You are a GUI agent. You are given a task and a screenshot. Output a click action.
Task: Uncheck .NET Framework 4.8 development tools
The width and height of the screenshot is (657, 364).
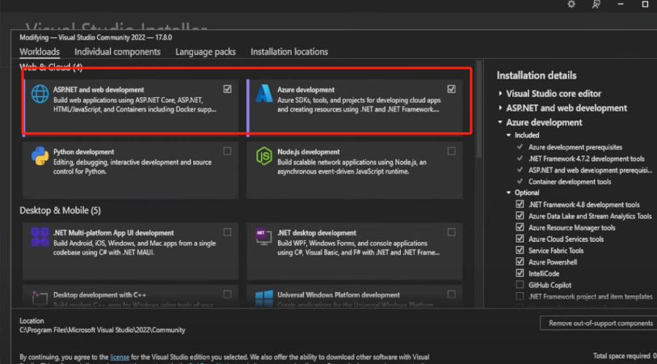pyautogui.click(x=520, y=204)
